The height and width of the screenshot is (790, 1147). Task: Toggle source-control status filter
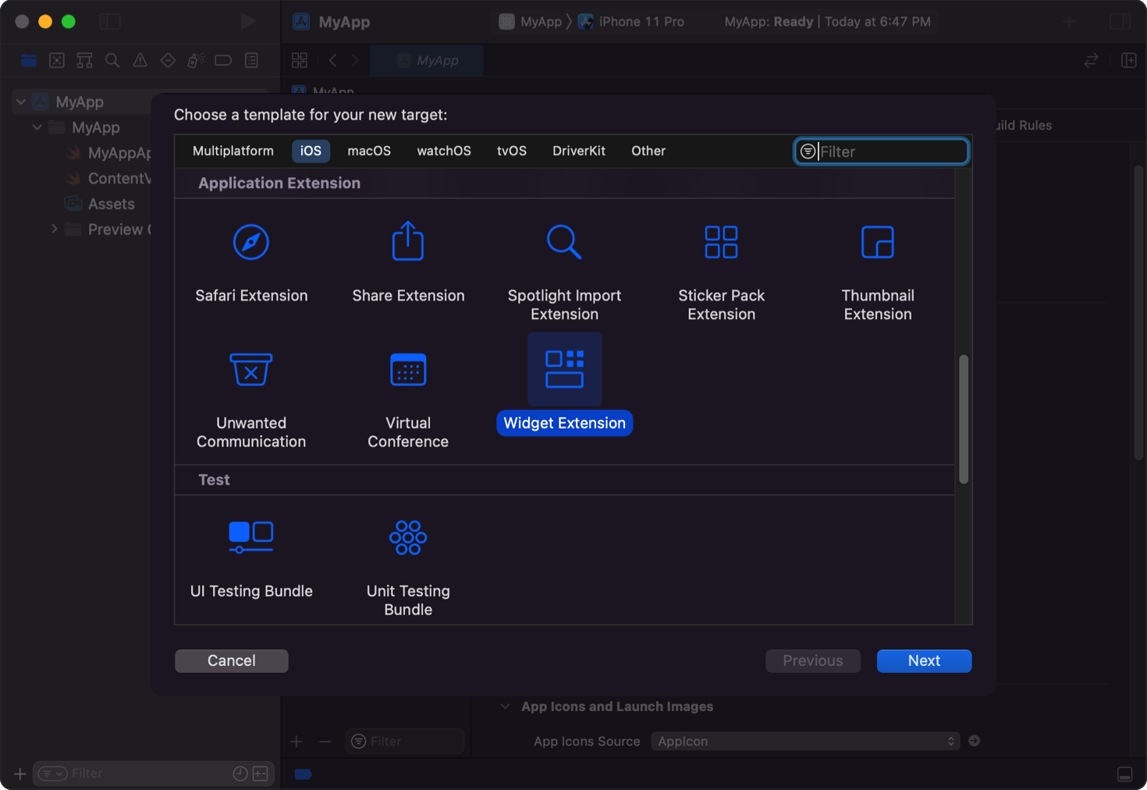tap(261, 774)
